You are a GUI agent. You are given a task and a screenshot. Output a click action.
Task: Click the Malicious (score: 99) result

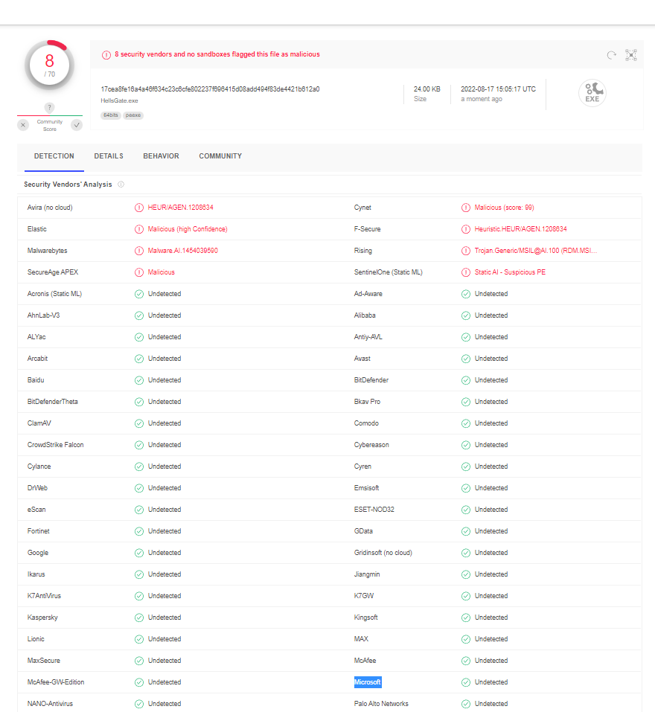(504, 208)
